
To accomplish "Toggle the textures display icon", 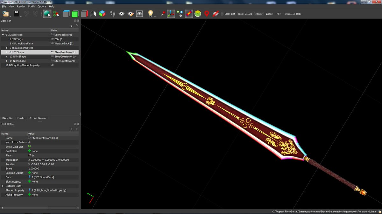I will [189, 14].
